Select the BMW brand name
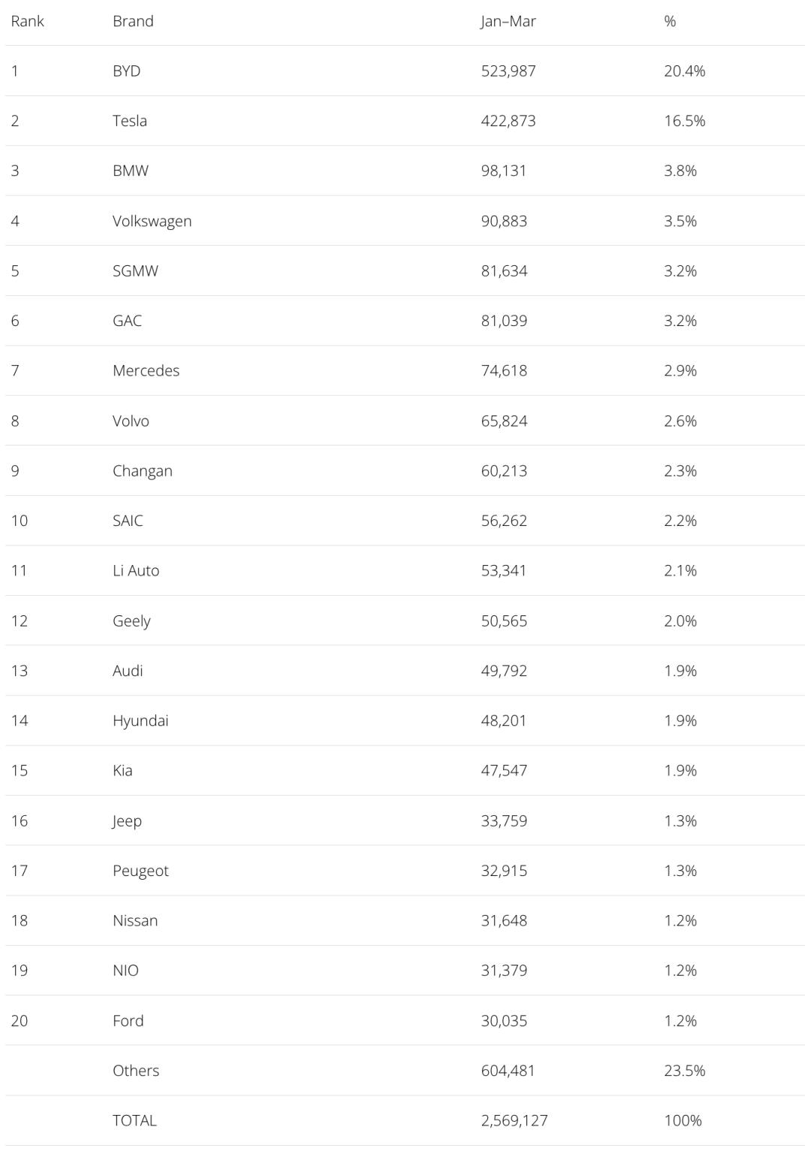Image resolution: width=811 pixels, height=1157 pixels. click(x=131, y=171)
